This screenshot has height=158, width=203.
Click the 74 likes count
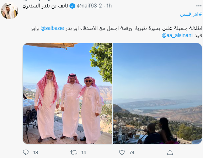tap(132, 153)
